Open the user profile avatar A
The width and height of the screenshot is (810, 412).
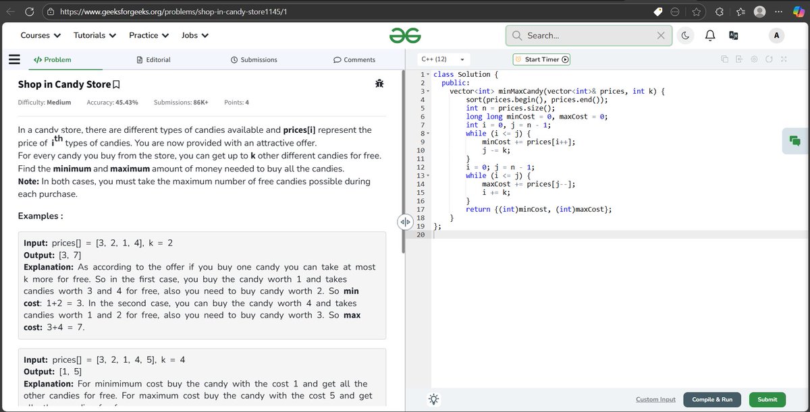click(776, 36)
